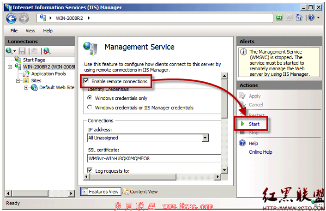Open the File menu

point(14,31)
